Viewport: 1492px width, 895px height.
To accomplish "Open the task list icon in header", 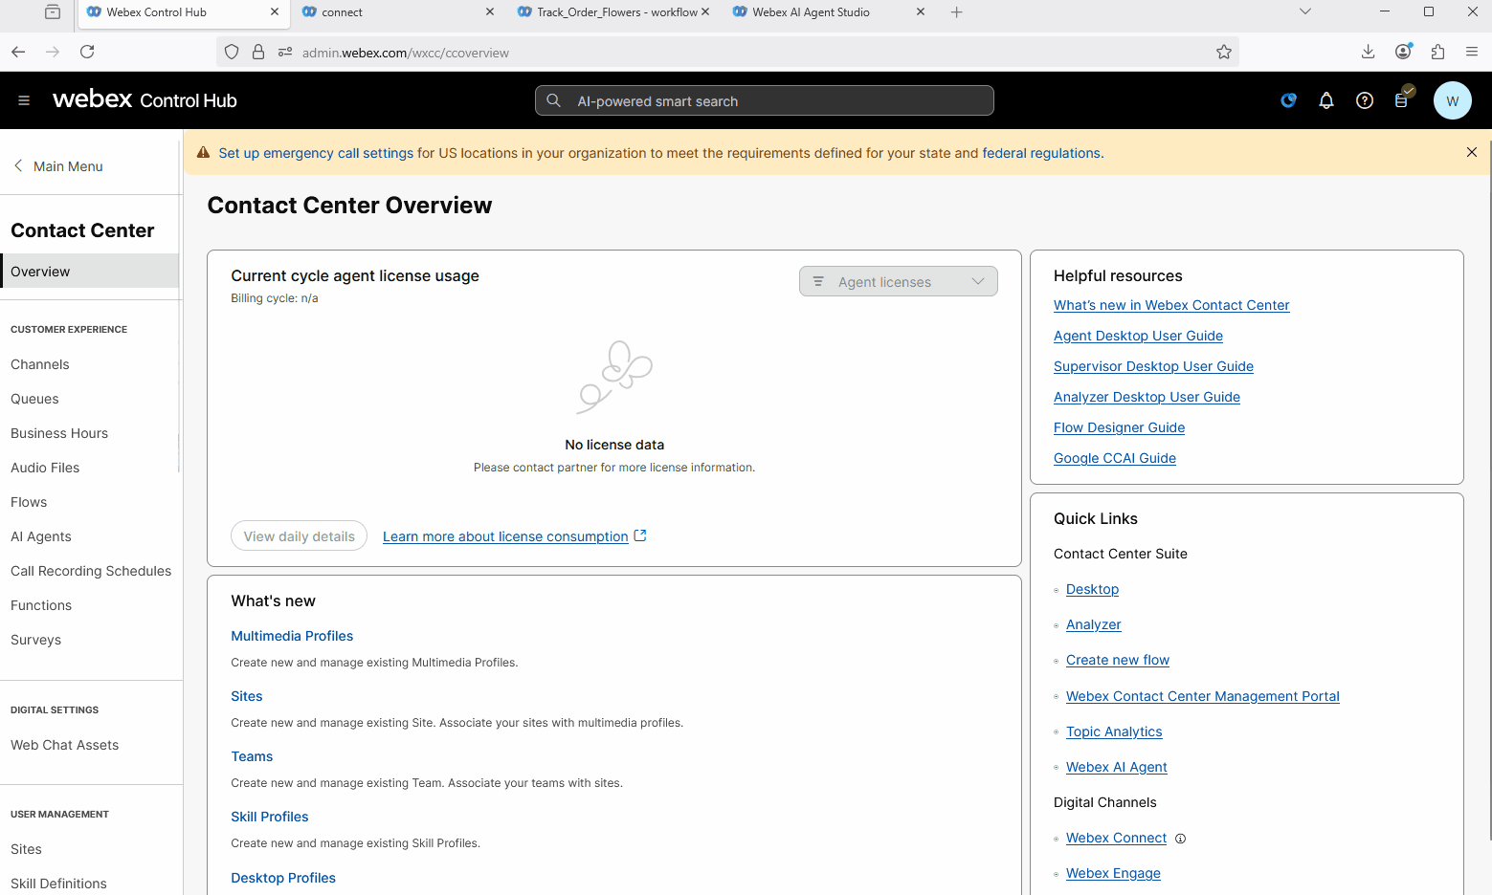I will pos(1402,99).
